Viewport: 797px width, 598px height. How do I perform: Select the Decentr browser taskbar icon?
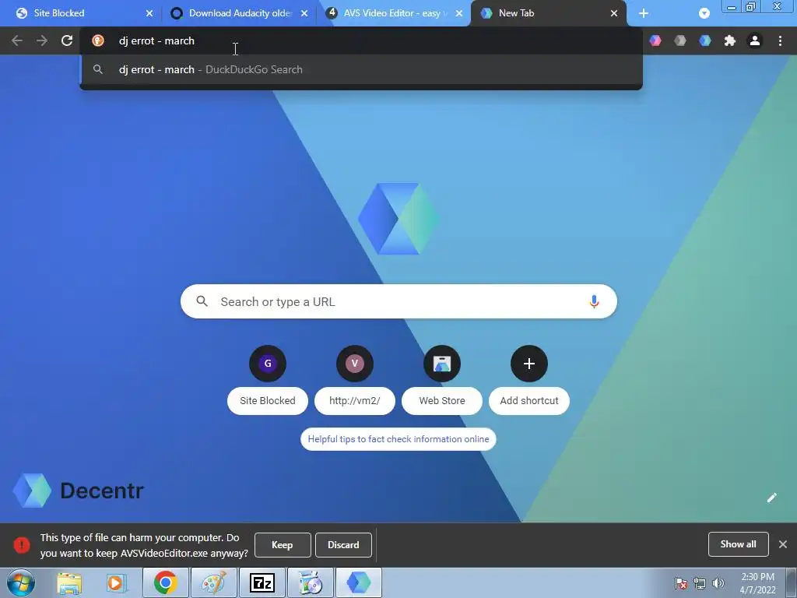pos(359,582)
